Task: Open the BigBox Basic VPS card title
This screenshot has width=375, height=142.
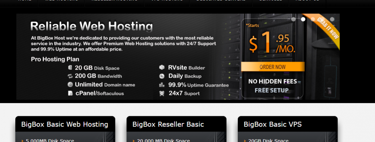Action: [x=273, y=124]
